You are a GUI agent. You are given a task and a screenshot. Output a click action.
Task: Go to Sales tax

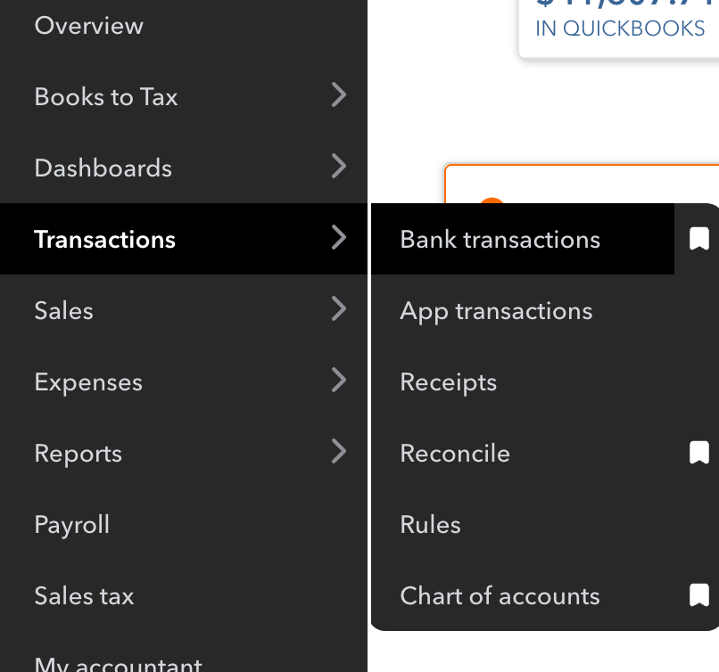tap(84, 595)
